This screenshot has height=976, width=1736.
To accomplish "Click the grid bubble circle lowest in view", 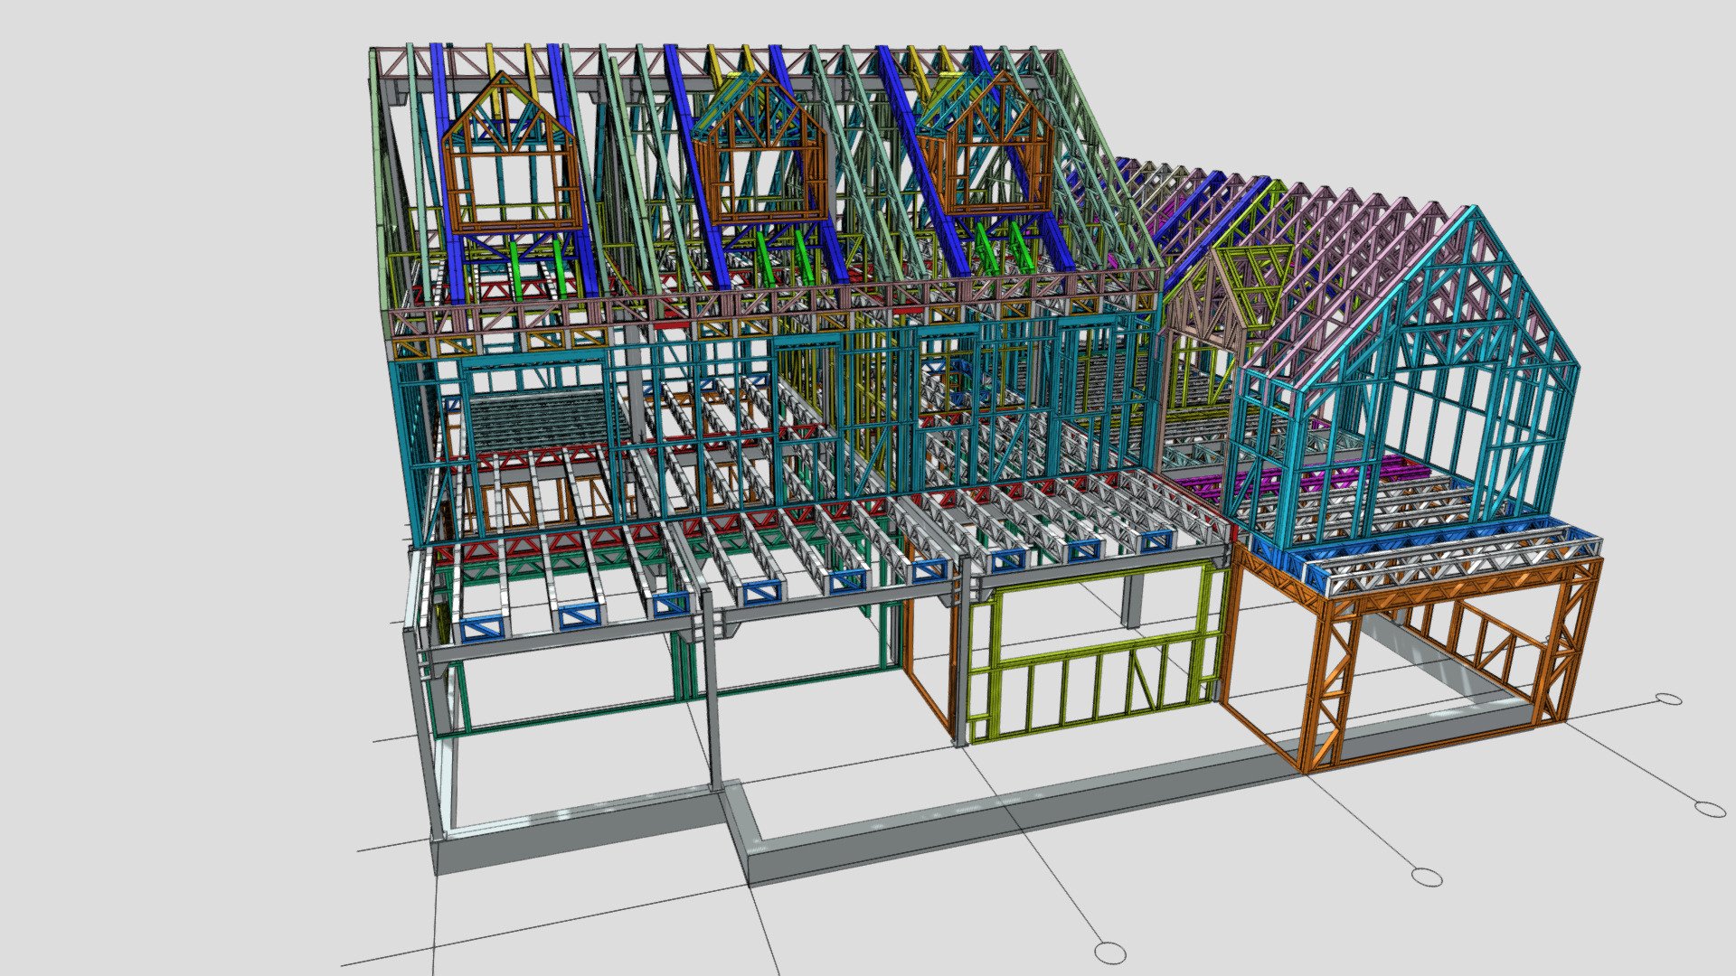I will 1109,953.
